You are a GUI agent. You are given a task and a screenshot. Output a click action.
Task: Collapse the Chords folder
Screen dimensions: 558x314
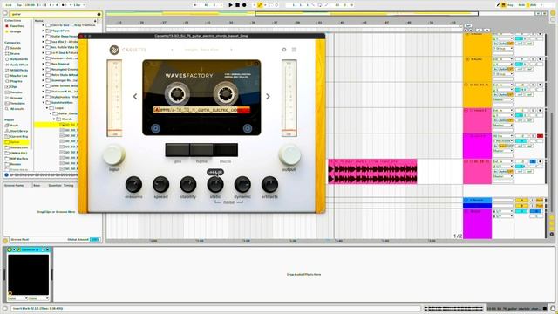[54, 119]
